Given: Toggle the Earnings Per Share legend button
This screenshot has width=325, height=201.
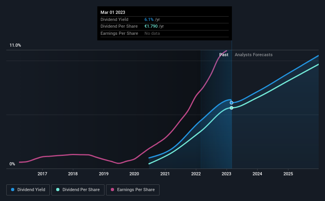Looking at the screenshot, I should [x=133, y=190].
